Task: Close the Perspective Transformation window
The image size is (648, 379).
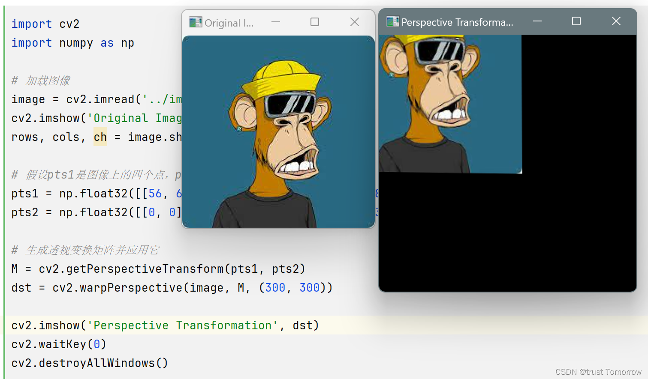Action: [x=616, y=21]
